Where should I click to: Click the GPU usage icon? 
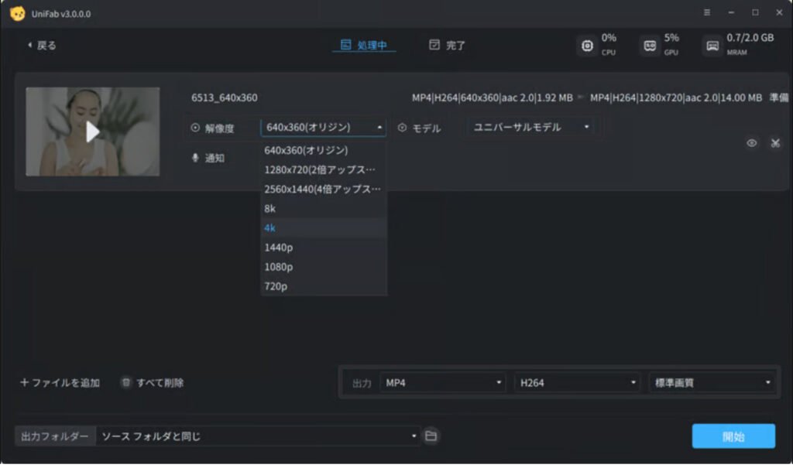[649, 45]
